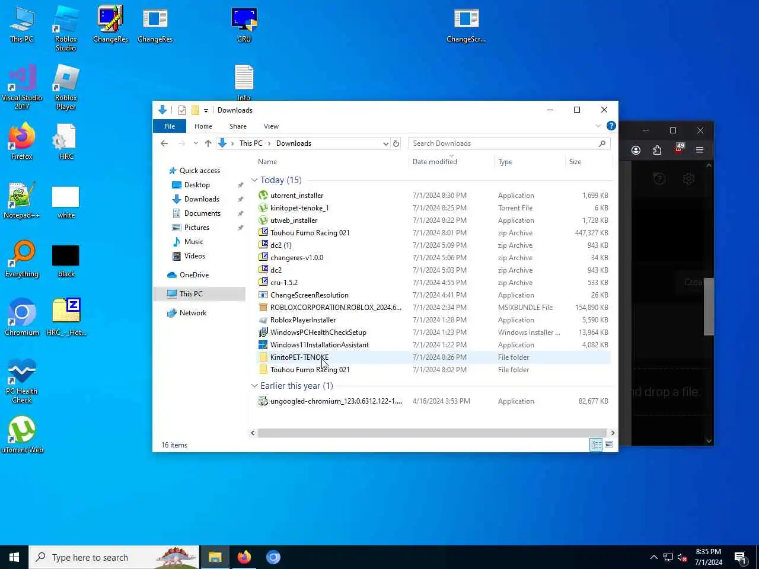Select the uTorrent Web desktop icon

(x=22, y=435)
